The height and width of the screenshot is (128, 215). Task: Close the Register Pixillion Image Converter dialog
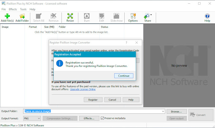click(137, 43)
